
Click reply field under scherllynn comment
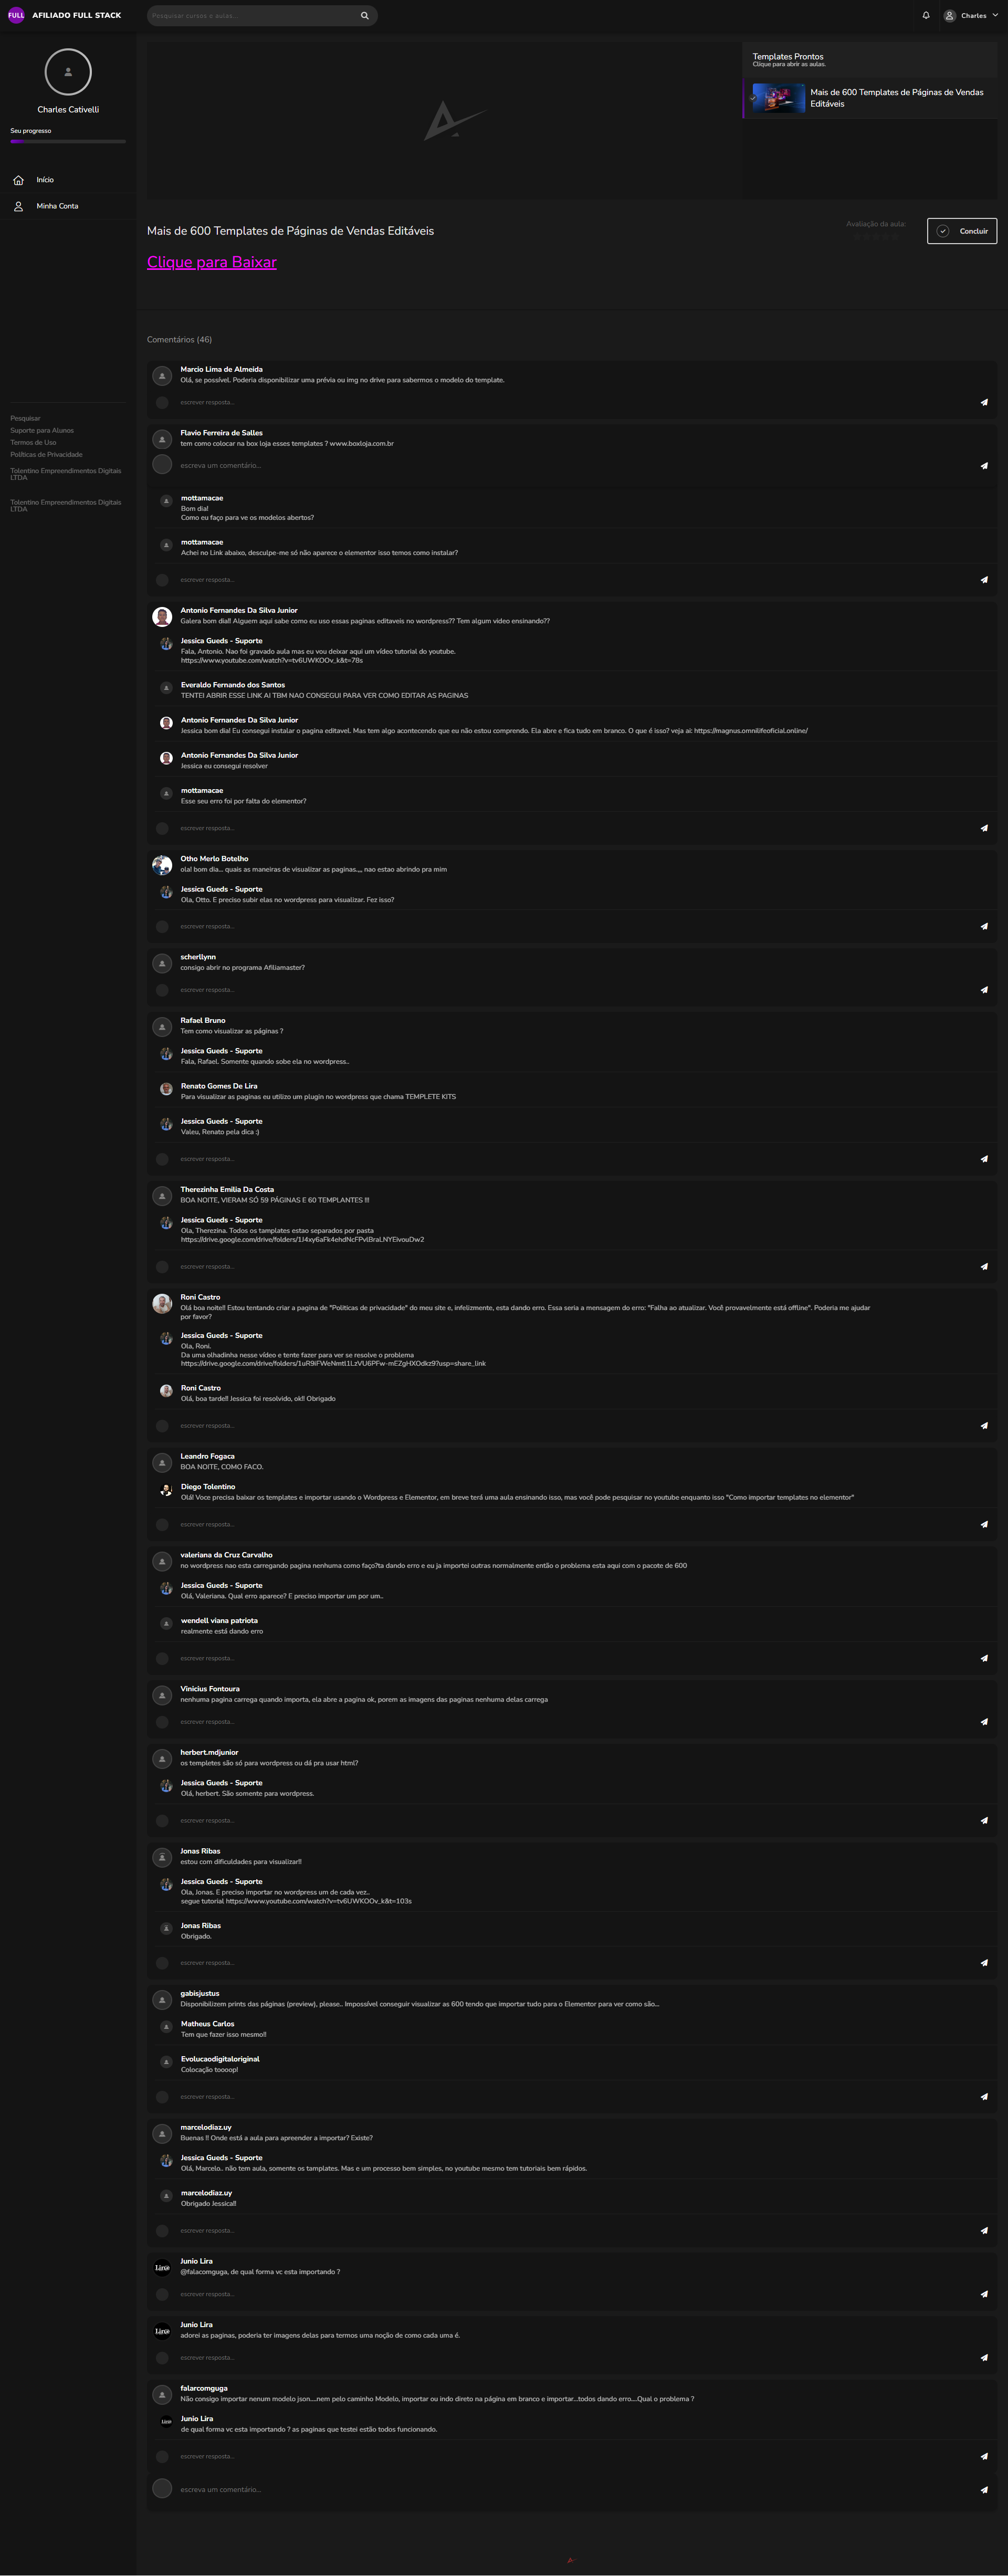[x=570, y=990]
